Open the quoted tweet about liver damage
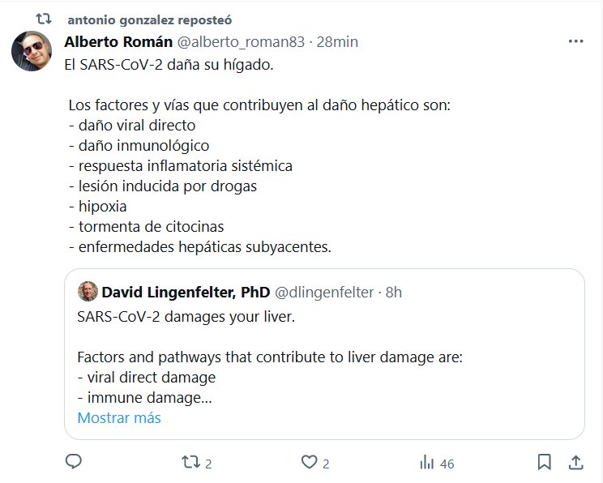The width and height of the screenshot is (603, 483). pyautogui.click(x=324, y=357)
